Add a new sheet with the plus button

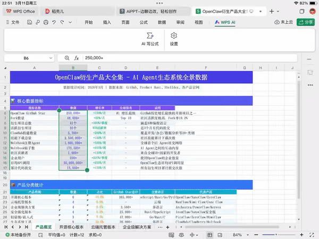[x=167, y=227]
